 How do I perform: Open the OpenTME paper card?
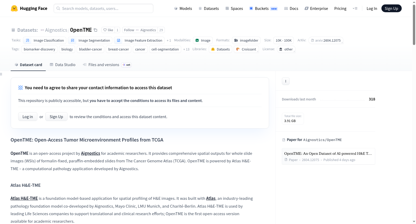pyautogui.click(x=328, y=156)
